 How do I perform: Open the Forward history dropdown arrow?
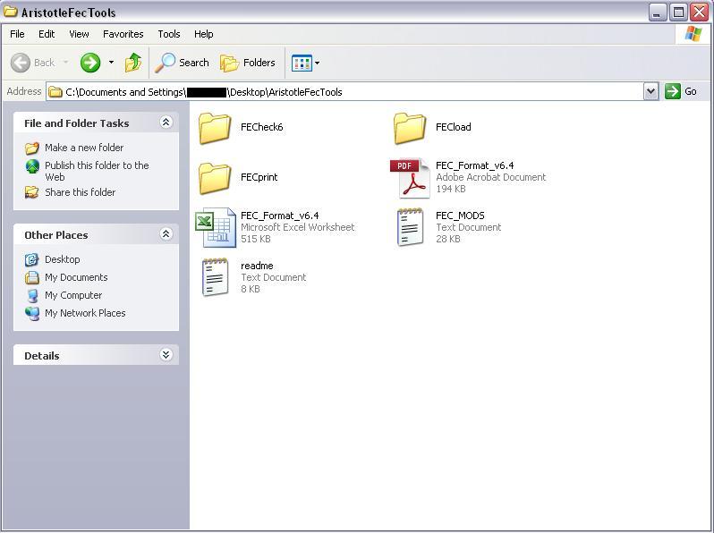[111, 63]
